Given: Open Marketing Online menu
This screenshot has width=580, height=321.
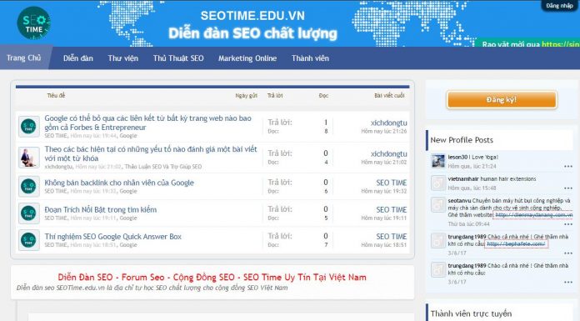Looking at the screenshot, I should pyautogui.click(x=247, y=58).
